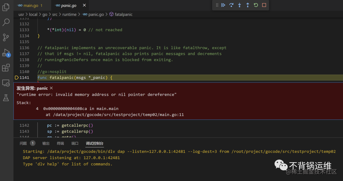343x181 pixels.
Task: Click Continue in debug toolbar
Action: (223, 5)
